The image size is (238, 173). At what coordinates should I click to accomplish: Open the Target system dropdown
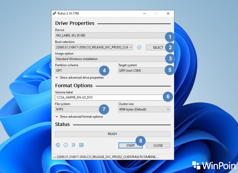(x=144, y=71)
